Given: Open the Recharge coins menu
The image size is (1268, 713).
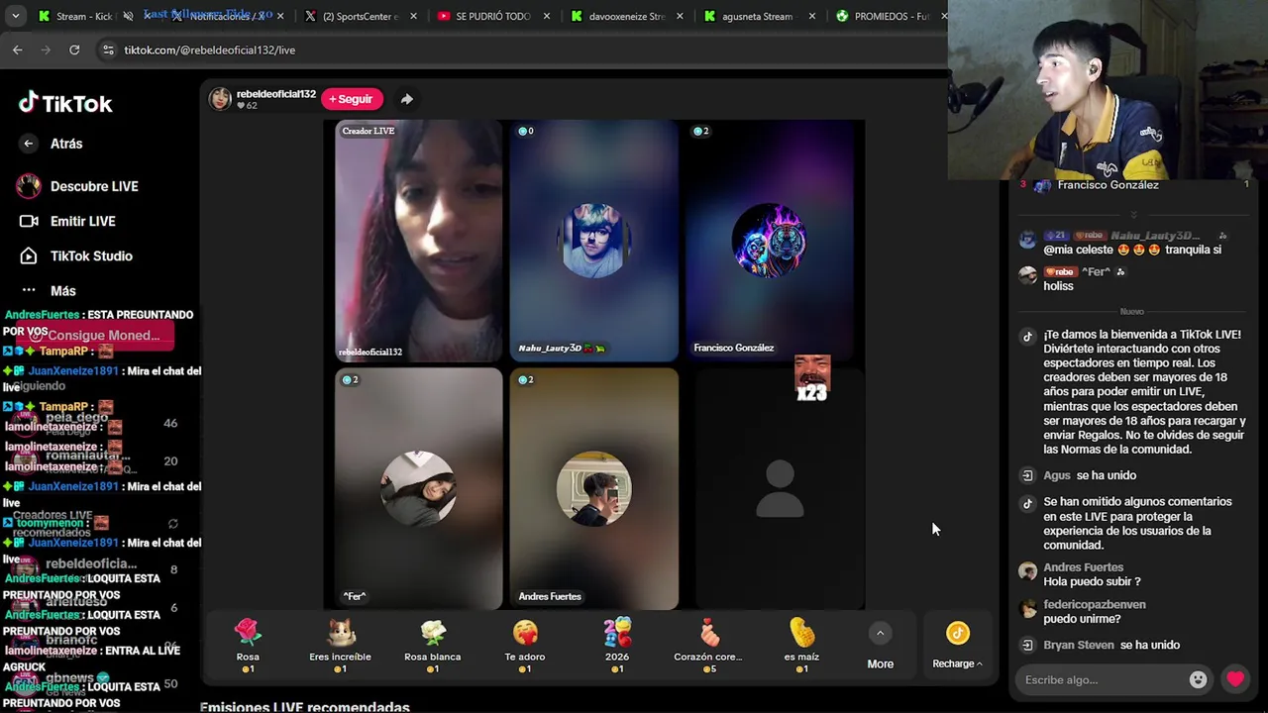Looking at the screenshot, I should click(957, 645).
